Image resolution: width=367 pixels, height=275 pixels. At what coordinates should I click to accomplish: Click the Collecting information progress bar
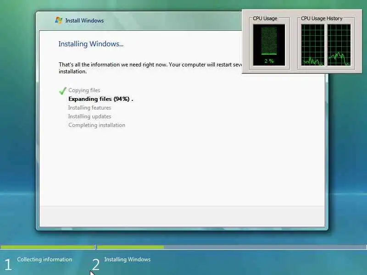pos(48,247)
